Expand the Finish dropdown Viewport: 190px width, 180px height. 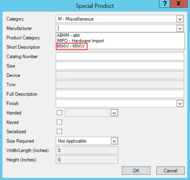point(180,103)
